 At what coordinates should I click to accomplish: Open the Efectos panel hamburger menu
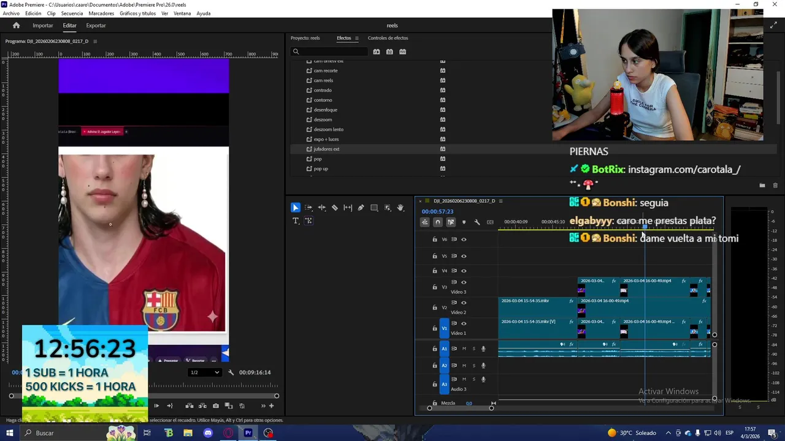[x=356, y=38]
